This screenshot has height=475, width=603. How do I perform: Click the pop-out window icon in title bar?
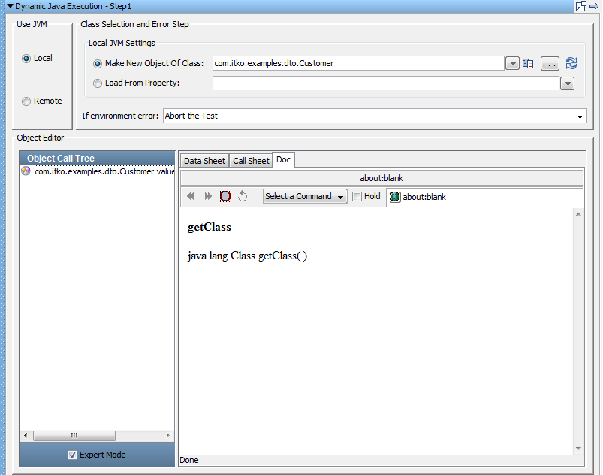580,6
